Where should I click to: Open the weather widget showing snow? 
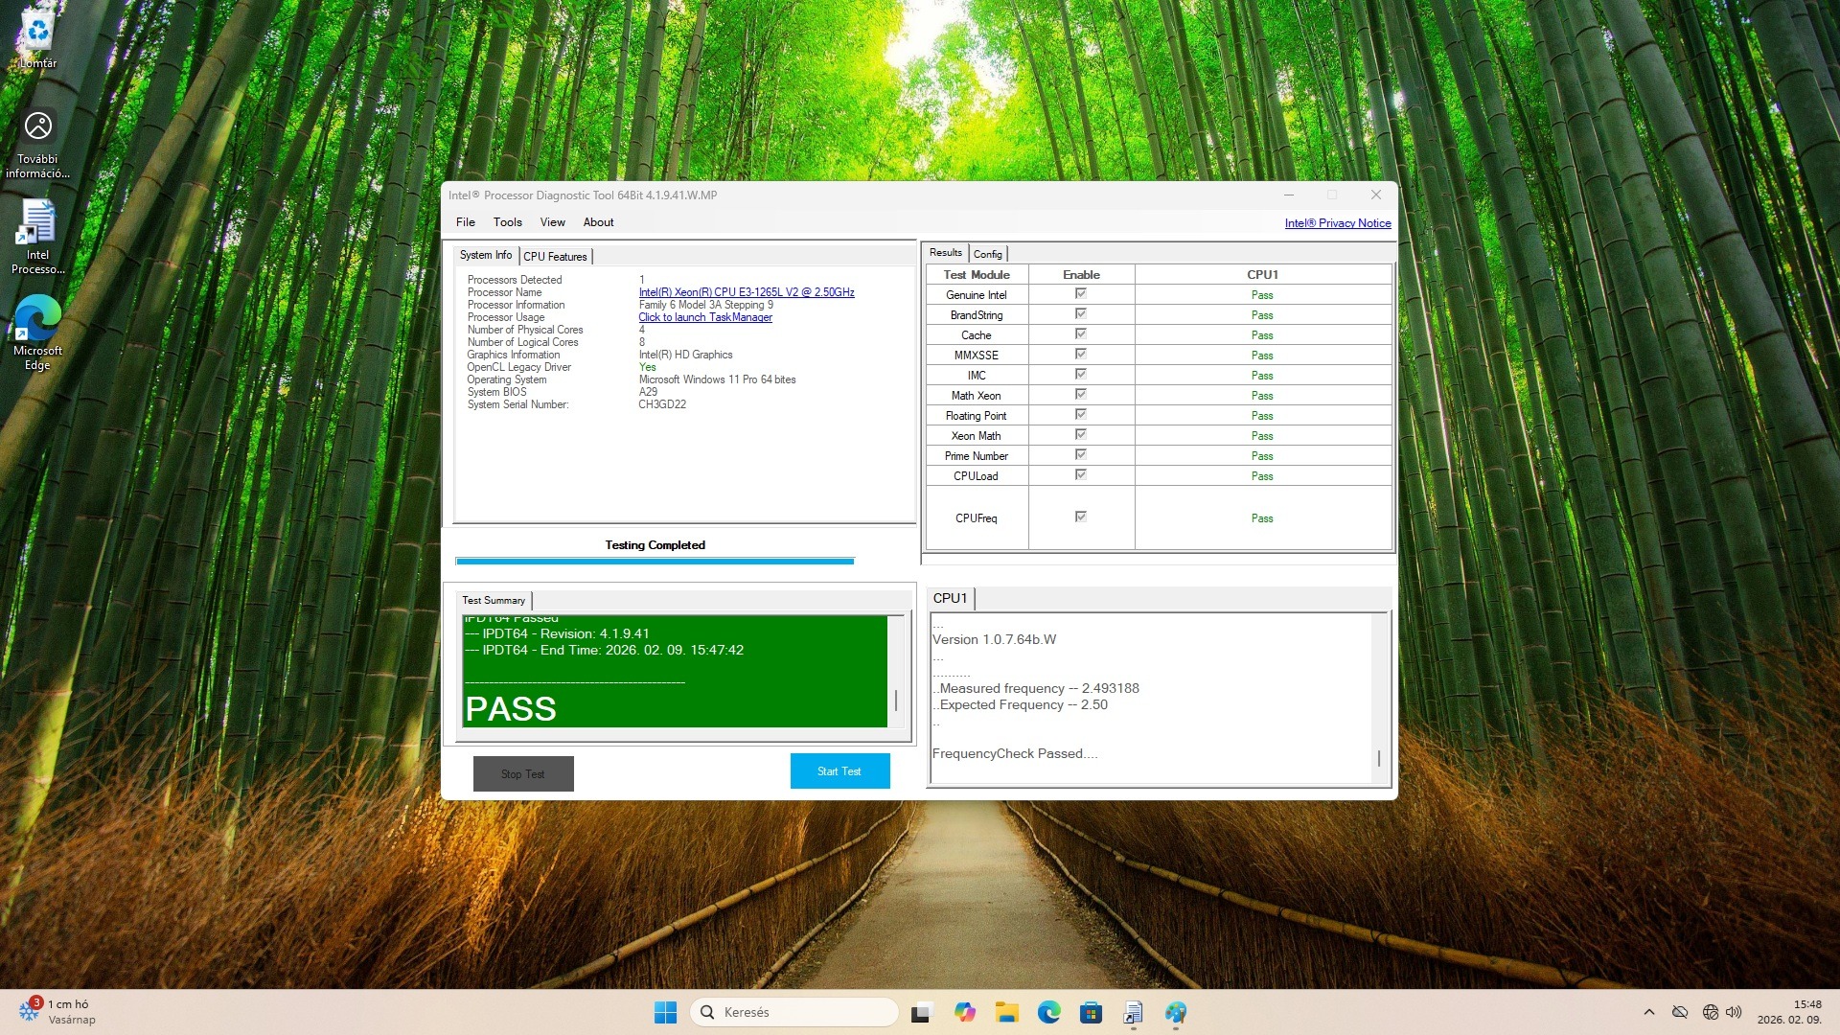point(57,1012)
